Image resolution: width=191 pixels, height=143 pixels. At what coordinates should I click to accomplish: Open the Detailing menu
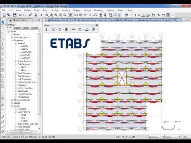[98, 10]
